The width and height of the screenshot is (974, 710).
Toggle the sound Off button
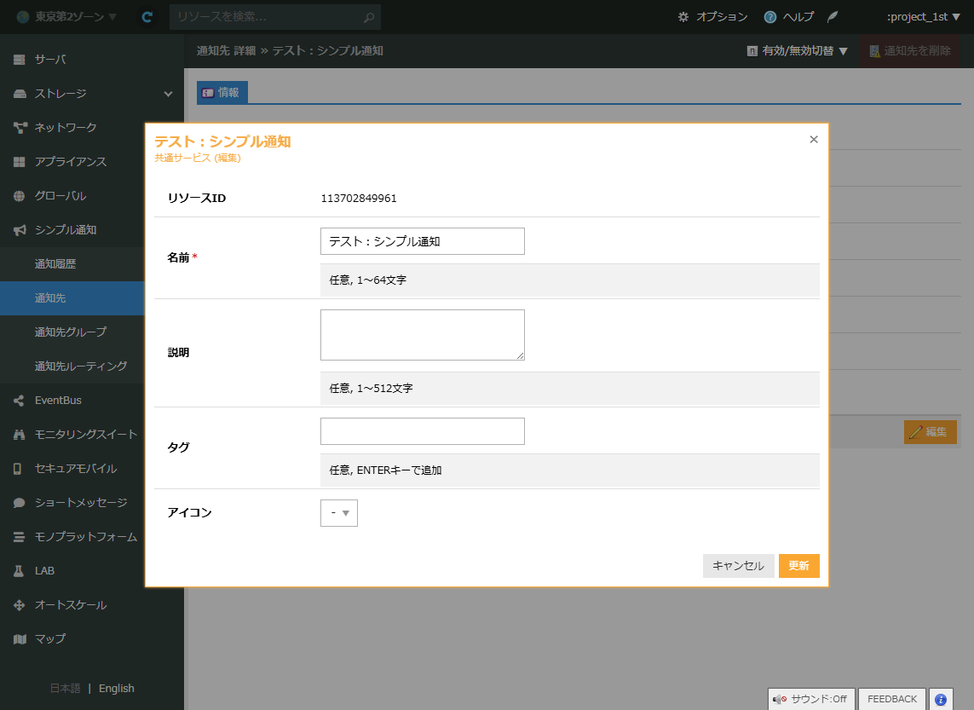(810, 699)
